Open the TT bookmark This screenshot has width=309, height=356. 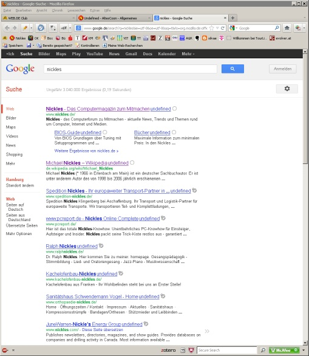136,38
